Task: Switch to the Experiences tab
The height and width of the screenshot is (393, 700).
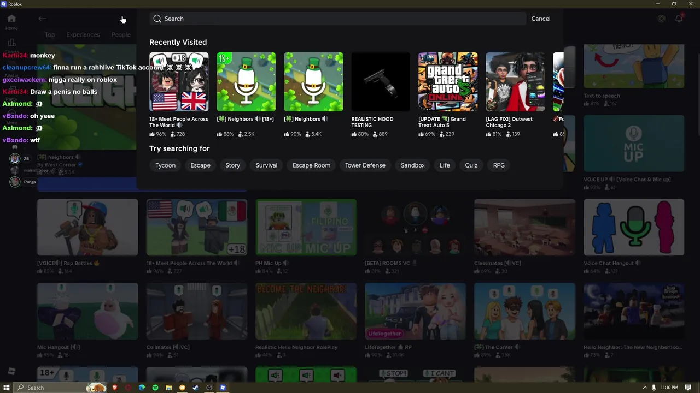Action: point(83,35)
